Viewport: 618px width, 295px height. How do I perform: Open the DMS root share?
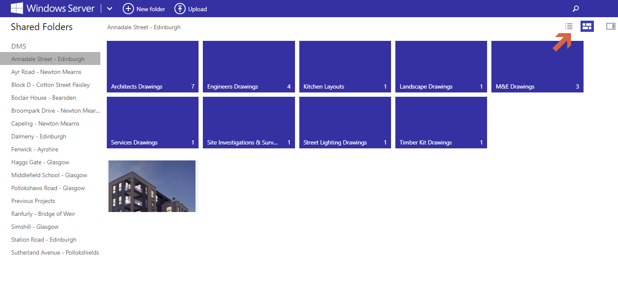click(19, 46)
